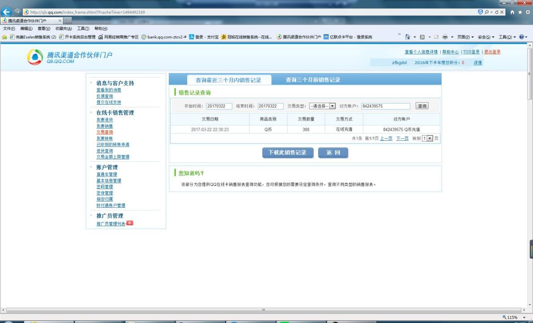Open the 交易查询 sidebar link
This screenshot has width=533, height=323.
pyautogui.click(x=104, y=132)
